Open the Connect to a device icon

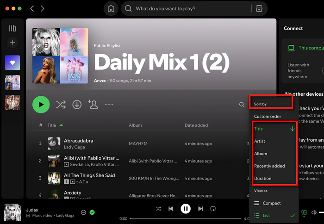point(304,212)
